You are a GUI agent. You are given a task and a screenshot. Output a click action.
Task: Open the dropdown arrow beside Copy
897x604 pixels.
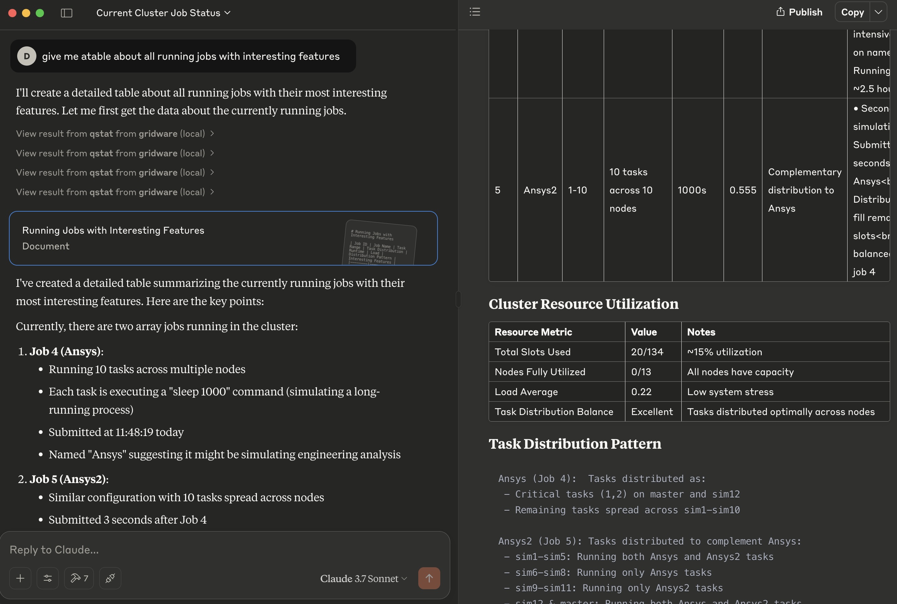tap(878, 12)
